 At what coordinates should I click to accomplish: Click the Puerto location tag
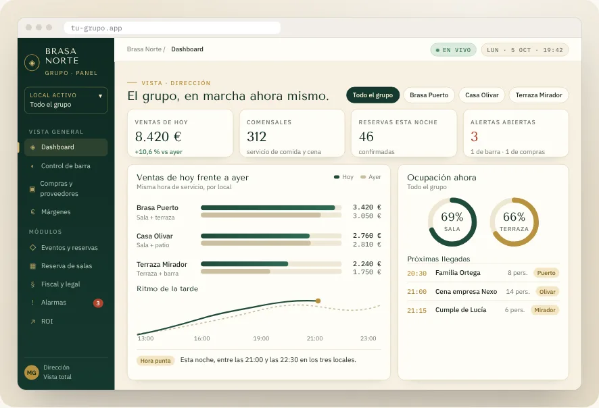[x=546, y=273]
